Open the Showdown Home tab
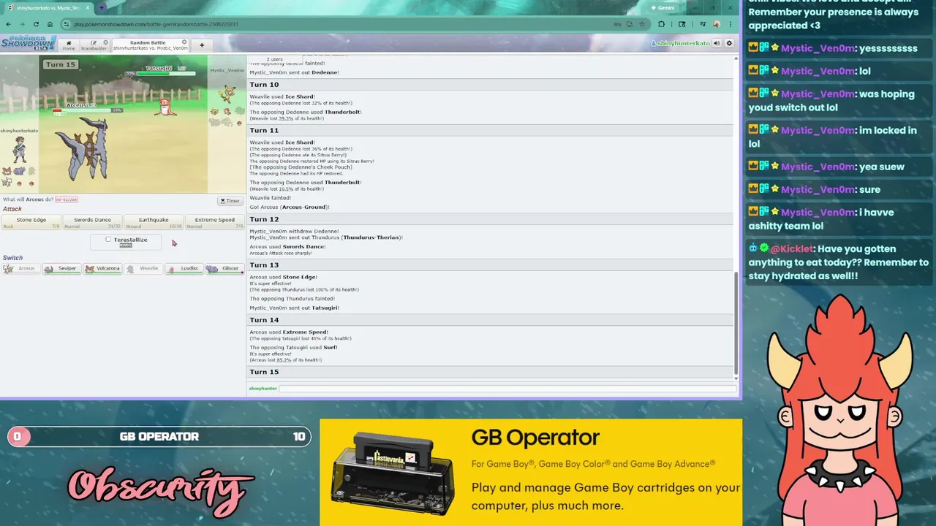The width and height of the screenshot is (936, 526). pos(68,45)
